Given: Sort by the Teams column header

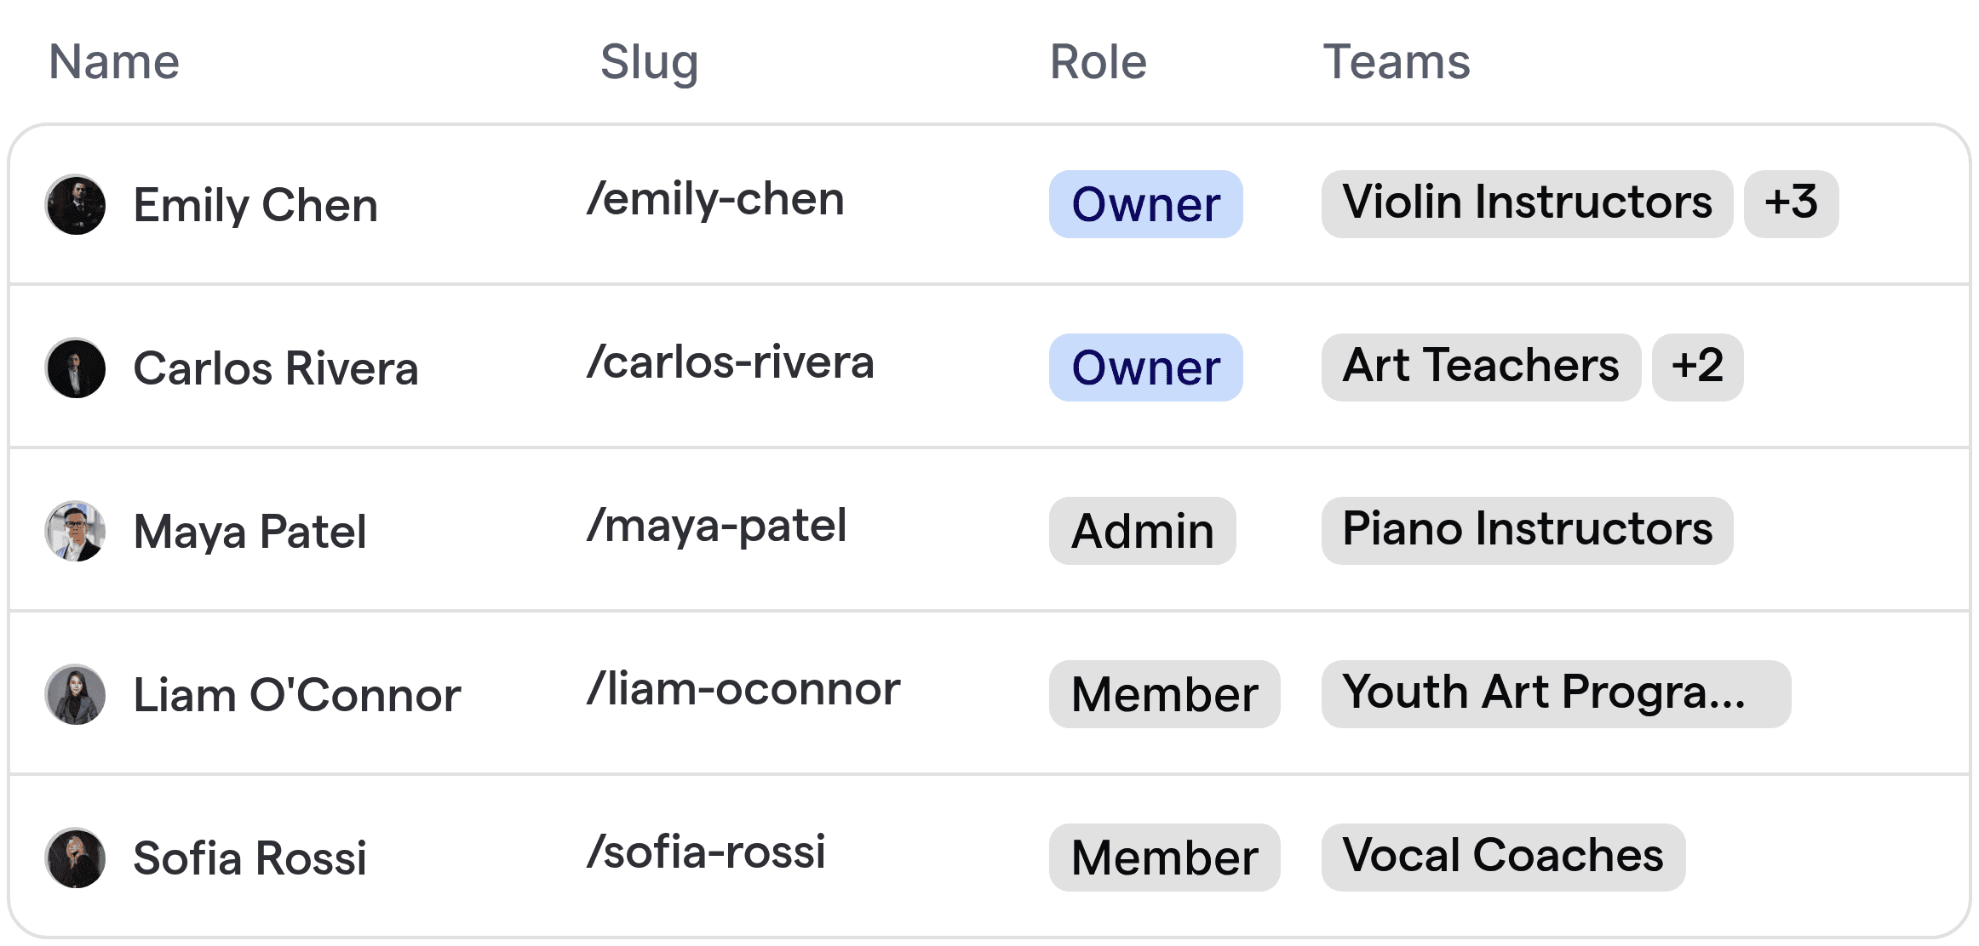Looking at the screenshot, I should pos(1396,62).
